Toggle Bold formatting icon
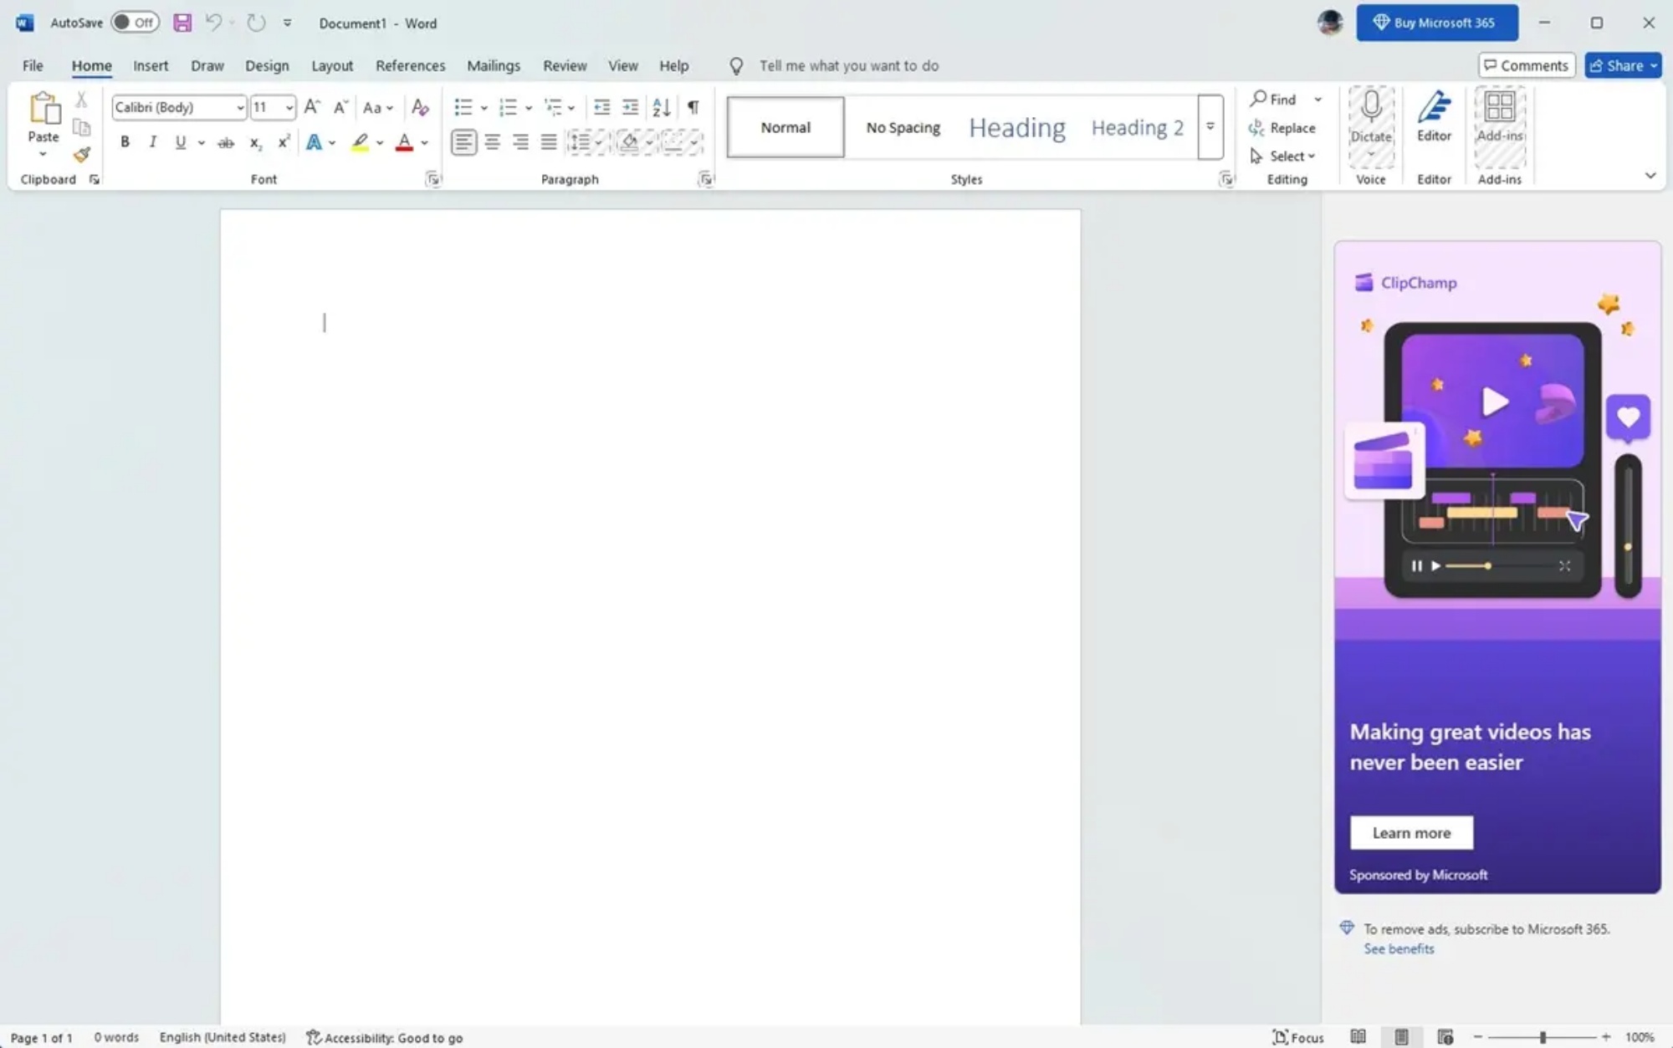 [x=125, y=142]
